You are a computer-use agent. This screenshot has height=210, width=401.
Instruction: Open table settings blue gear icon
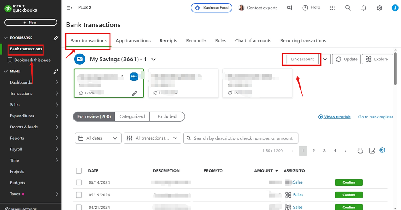382,150
